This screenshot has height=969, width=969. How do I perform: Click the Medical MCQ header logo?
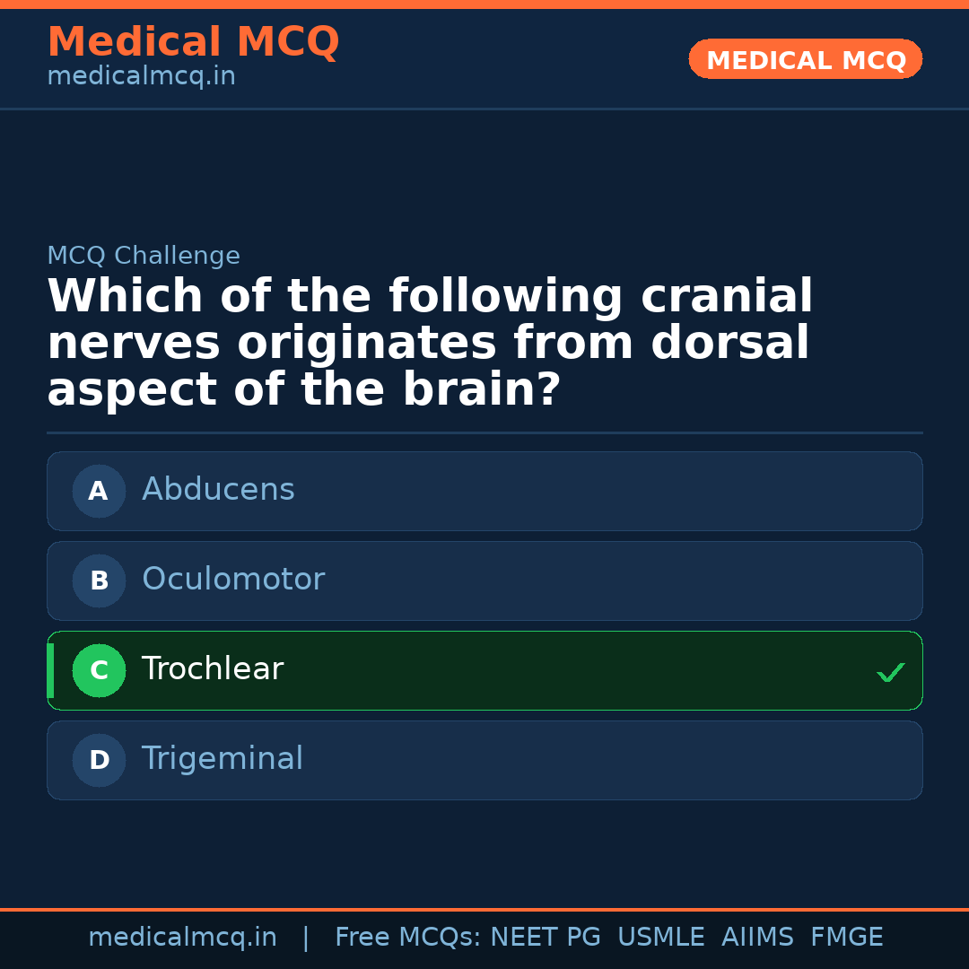[193, 42]
